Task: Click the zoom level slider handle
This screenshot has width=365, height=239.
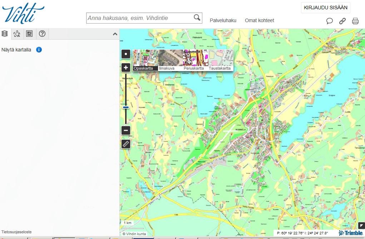Action: click(126, 107)
